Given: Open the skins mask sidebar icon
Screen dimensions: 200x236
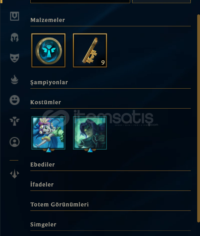Looking at the screenshot, I should tap(15, 58).
